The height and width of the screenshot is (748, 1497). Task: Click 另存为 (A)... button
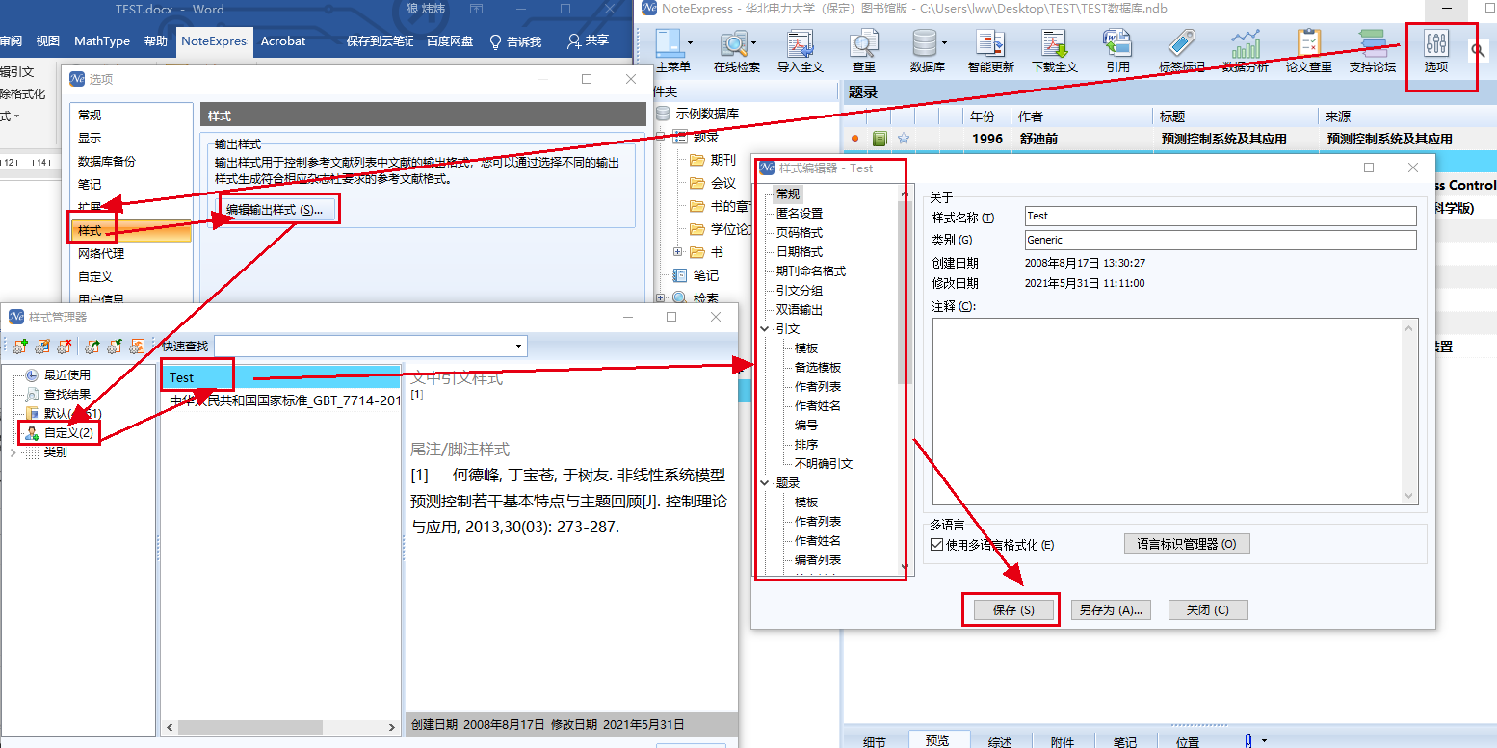click(x=1110, y=609)
